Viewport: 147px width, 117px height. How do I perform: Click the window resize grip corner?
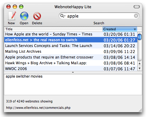[x=140, y=110]
